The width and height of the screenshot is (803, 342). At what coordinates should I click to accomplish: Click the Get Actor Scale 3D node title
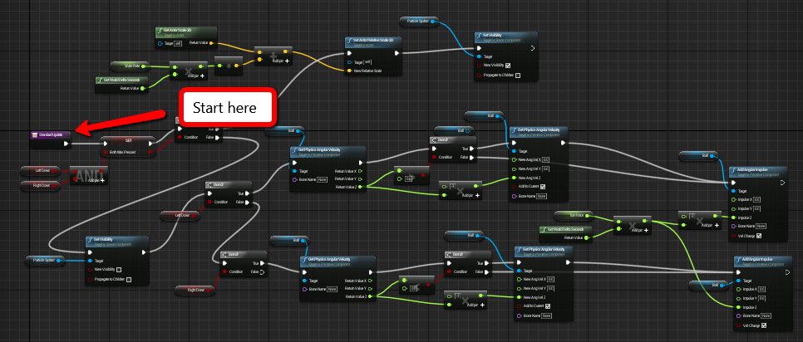[178, 32]
